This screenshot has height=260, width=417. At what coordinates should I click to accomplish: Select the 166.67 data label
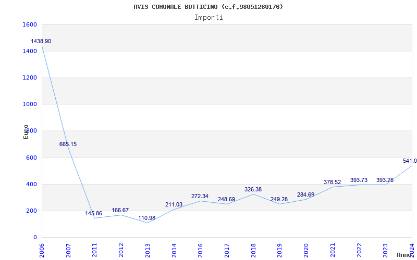coord(120,210)
